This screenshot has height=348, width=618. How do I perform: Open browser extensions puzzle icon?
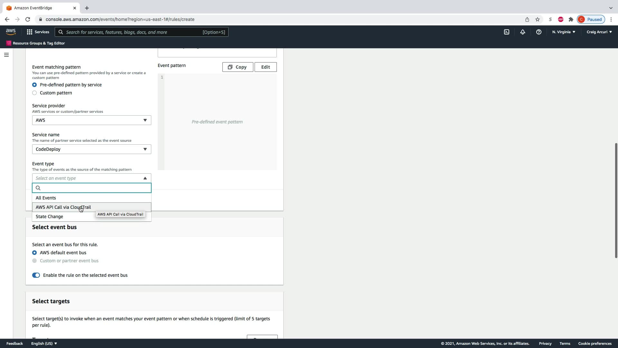pos(571,19)
